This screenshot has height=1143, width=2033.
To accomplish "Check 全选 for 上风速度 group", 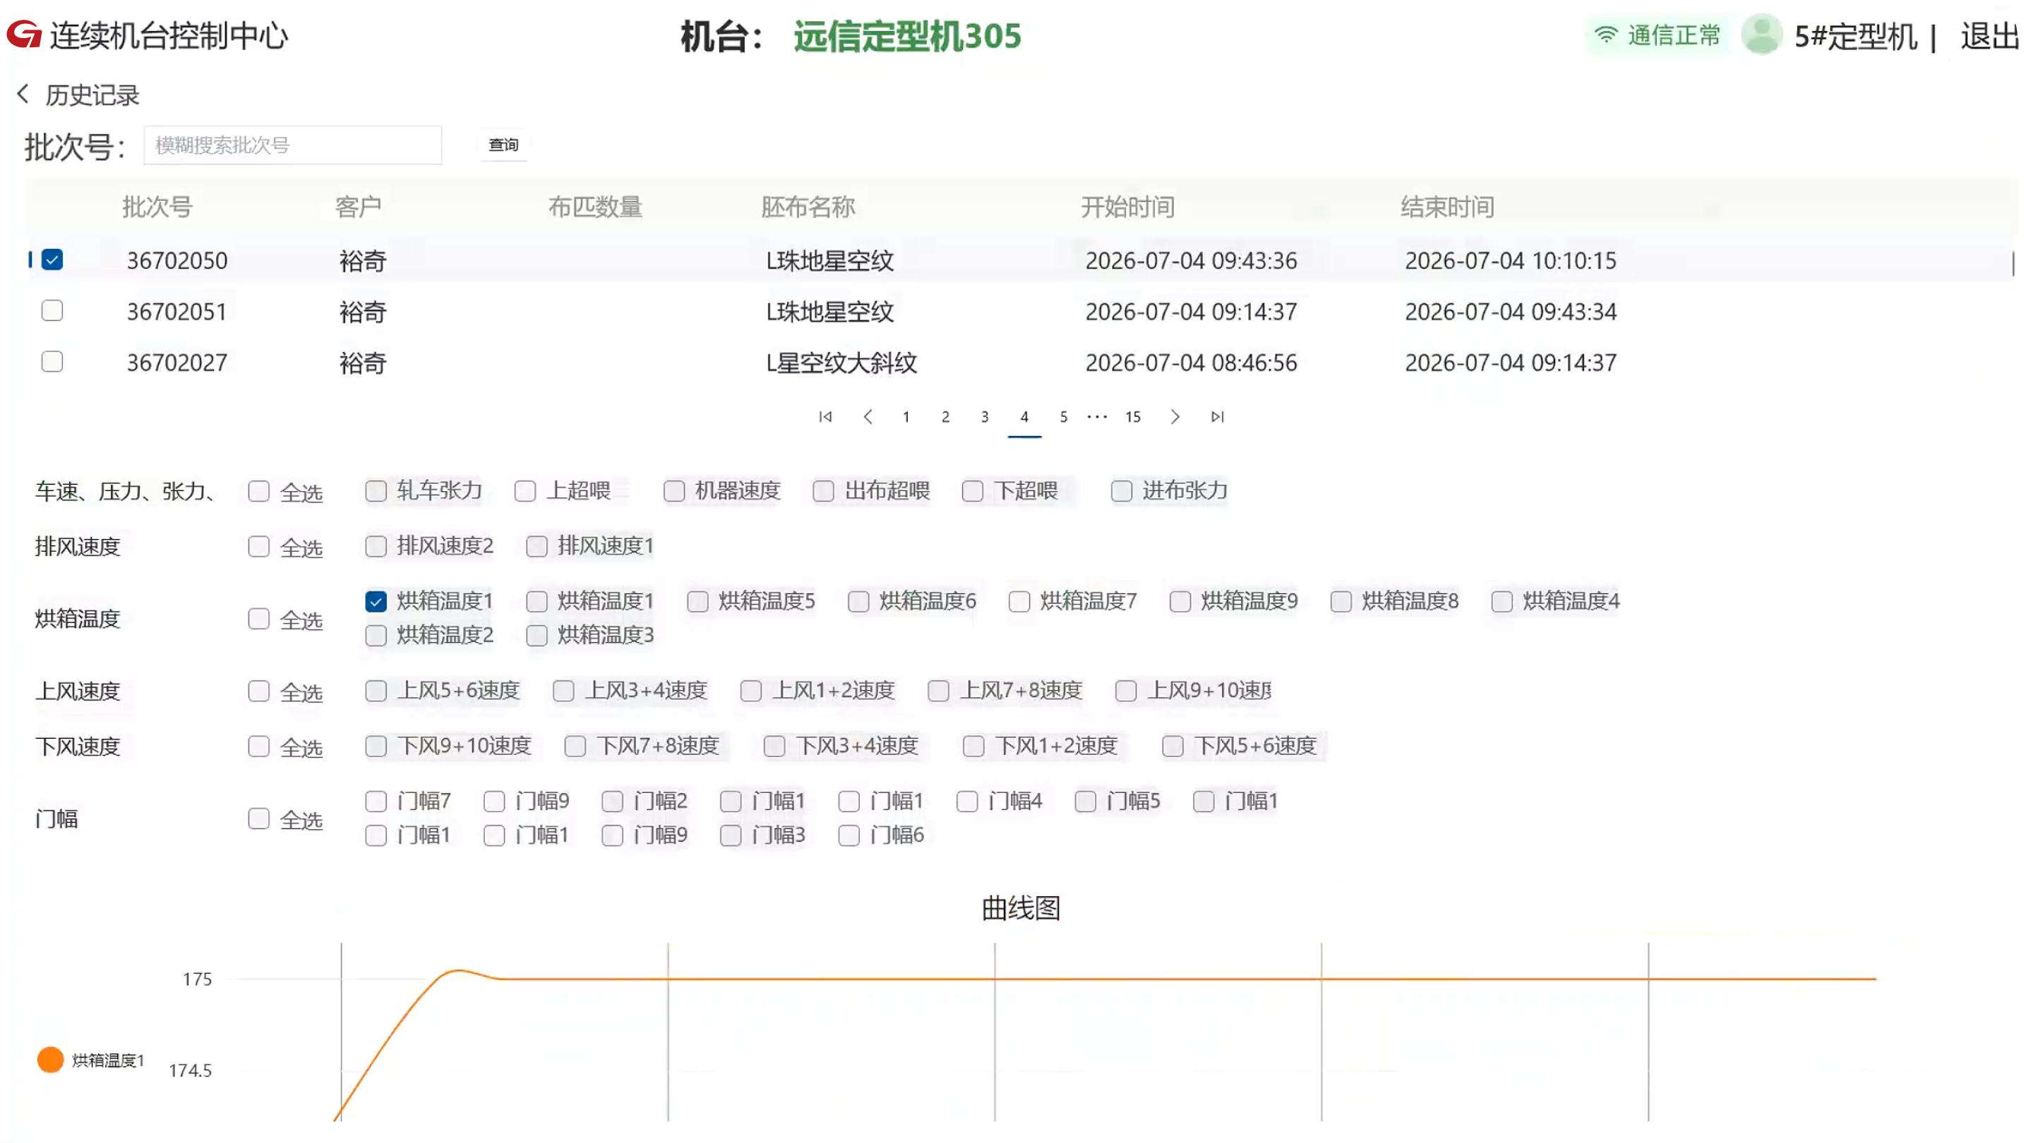I will pyautogui.click(x=259, y=691).
